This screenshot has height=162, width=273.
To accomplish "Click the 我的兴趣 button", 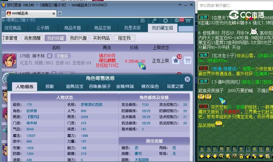I will [x=78, y=38].
